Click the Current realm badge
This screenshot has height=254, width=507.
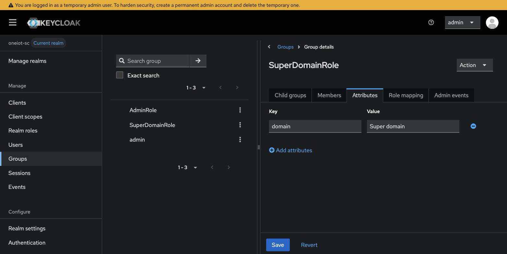pos(48,43)
